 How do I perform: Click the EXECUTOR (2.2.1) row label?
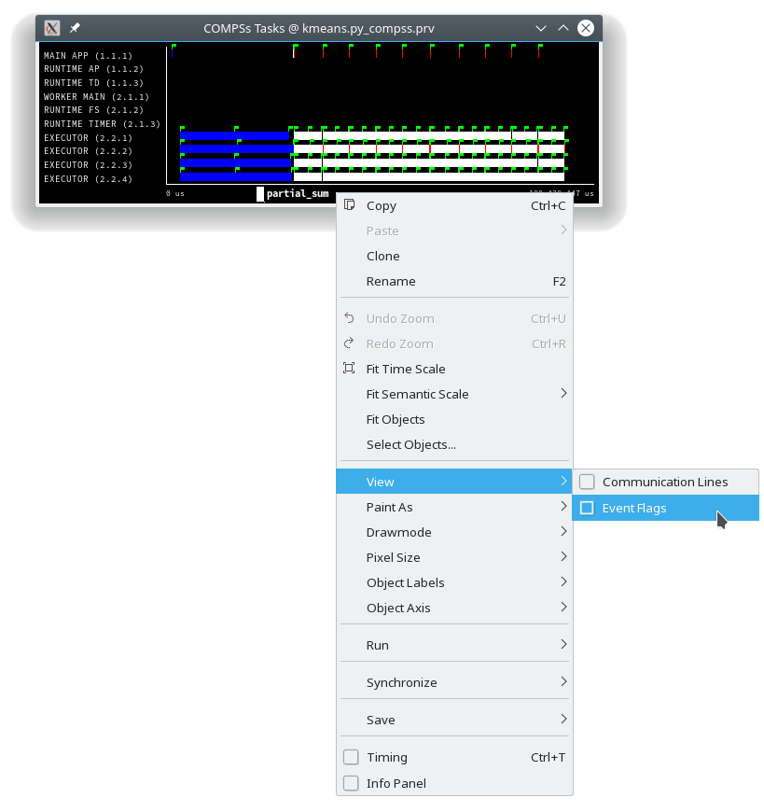pos(88,138)
